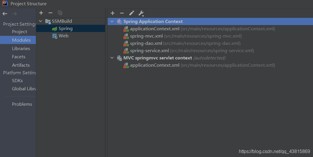Select the Spring facet under SSMBuild
Image resolution: width=313 pixels, height=157 pixels.
pyautogui.click(x=71, y=29)
